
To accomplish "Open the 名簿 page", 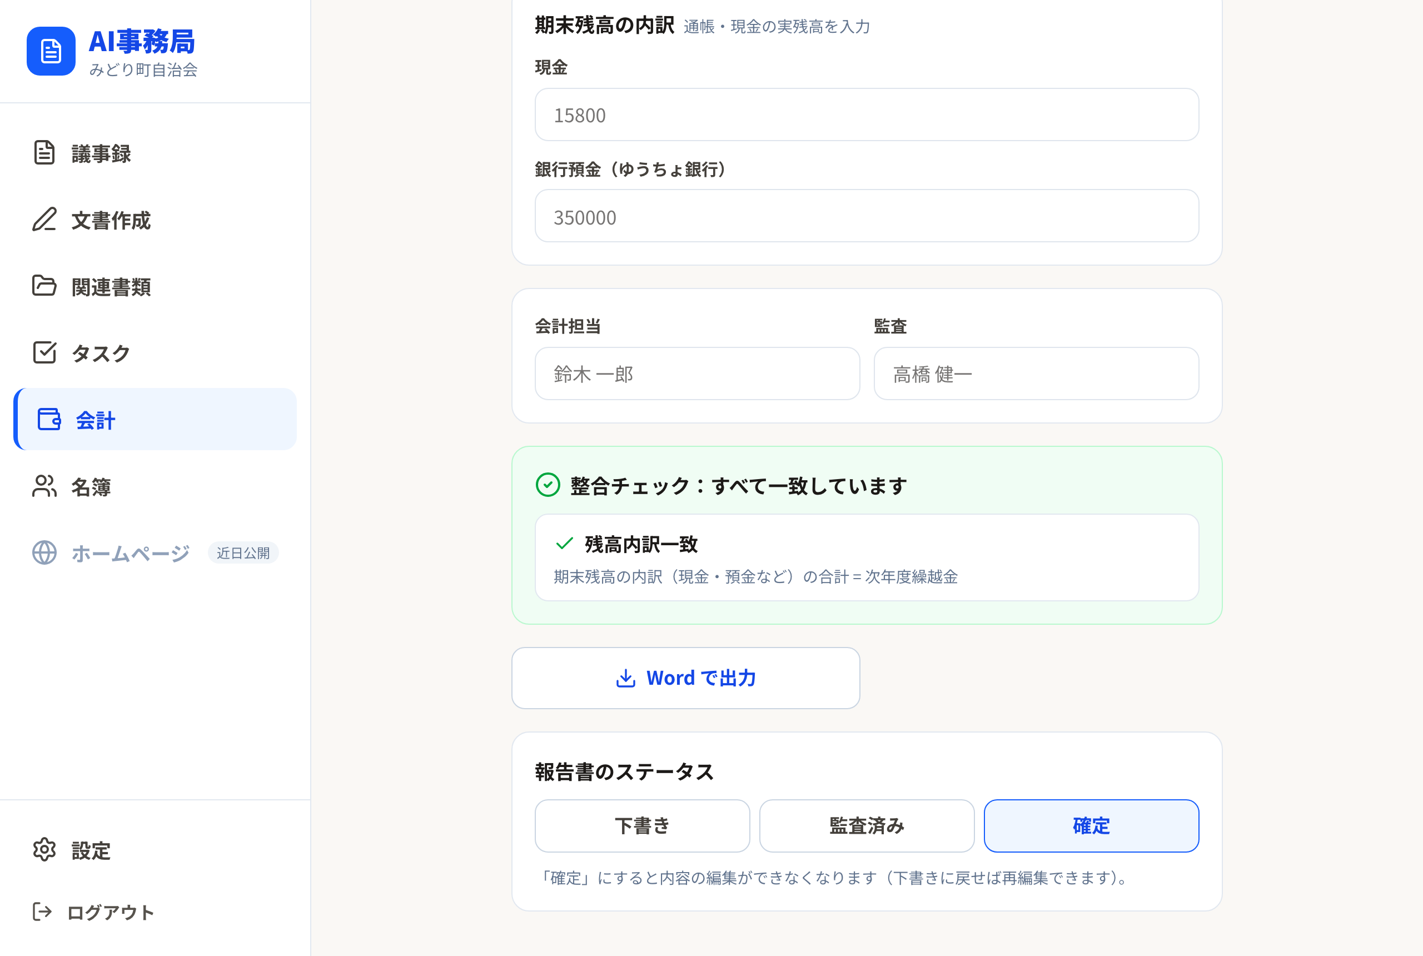I will pyautogui.click(x=155, y=486).
